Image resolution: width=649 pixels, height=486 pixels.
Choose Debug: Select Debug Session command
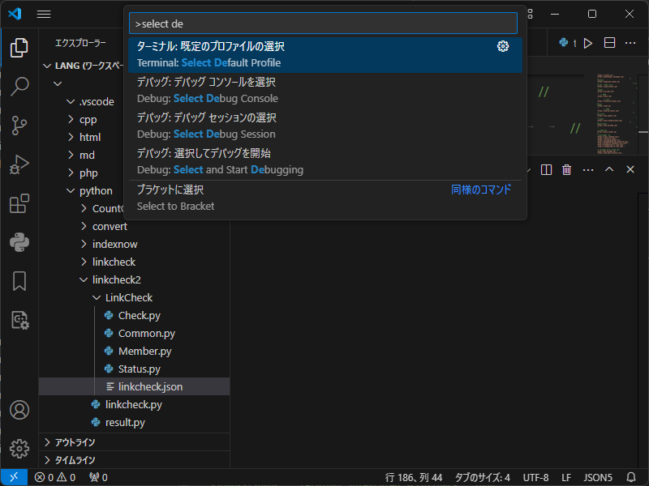coord(325,126)
